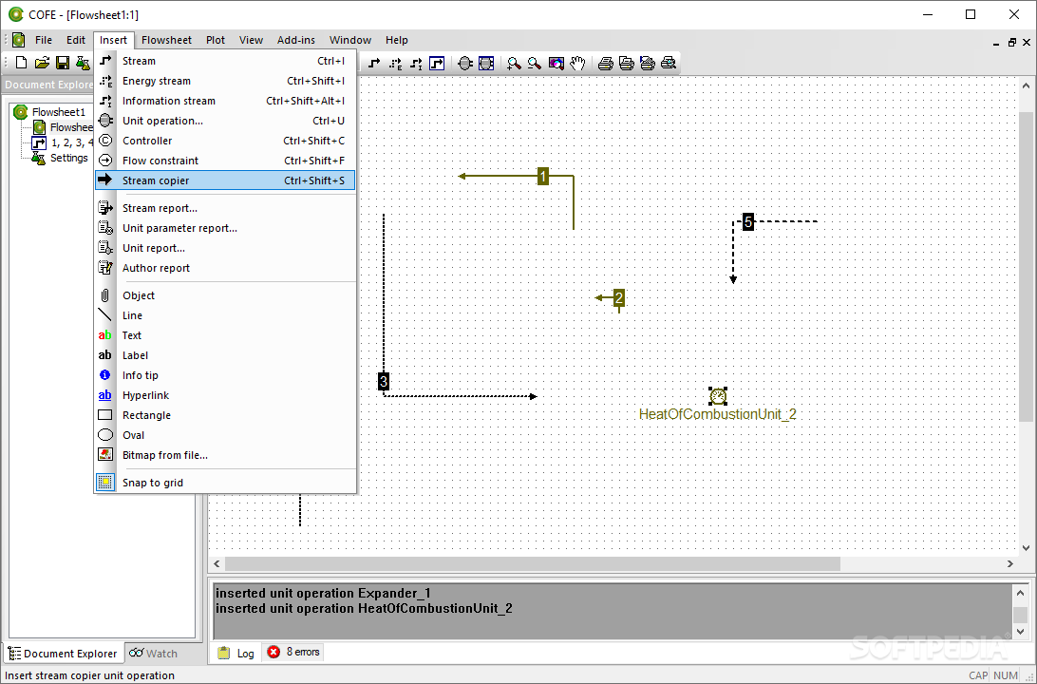Open the Edit menu
Screen dimensions: 1037x684
(76, 40)
